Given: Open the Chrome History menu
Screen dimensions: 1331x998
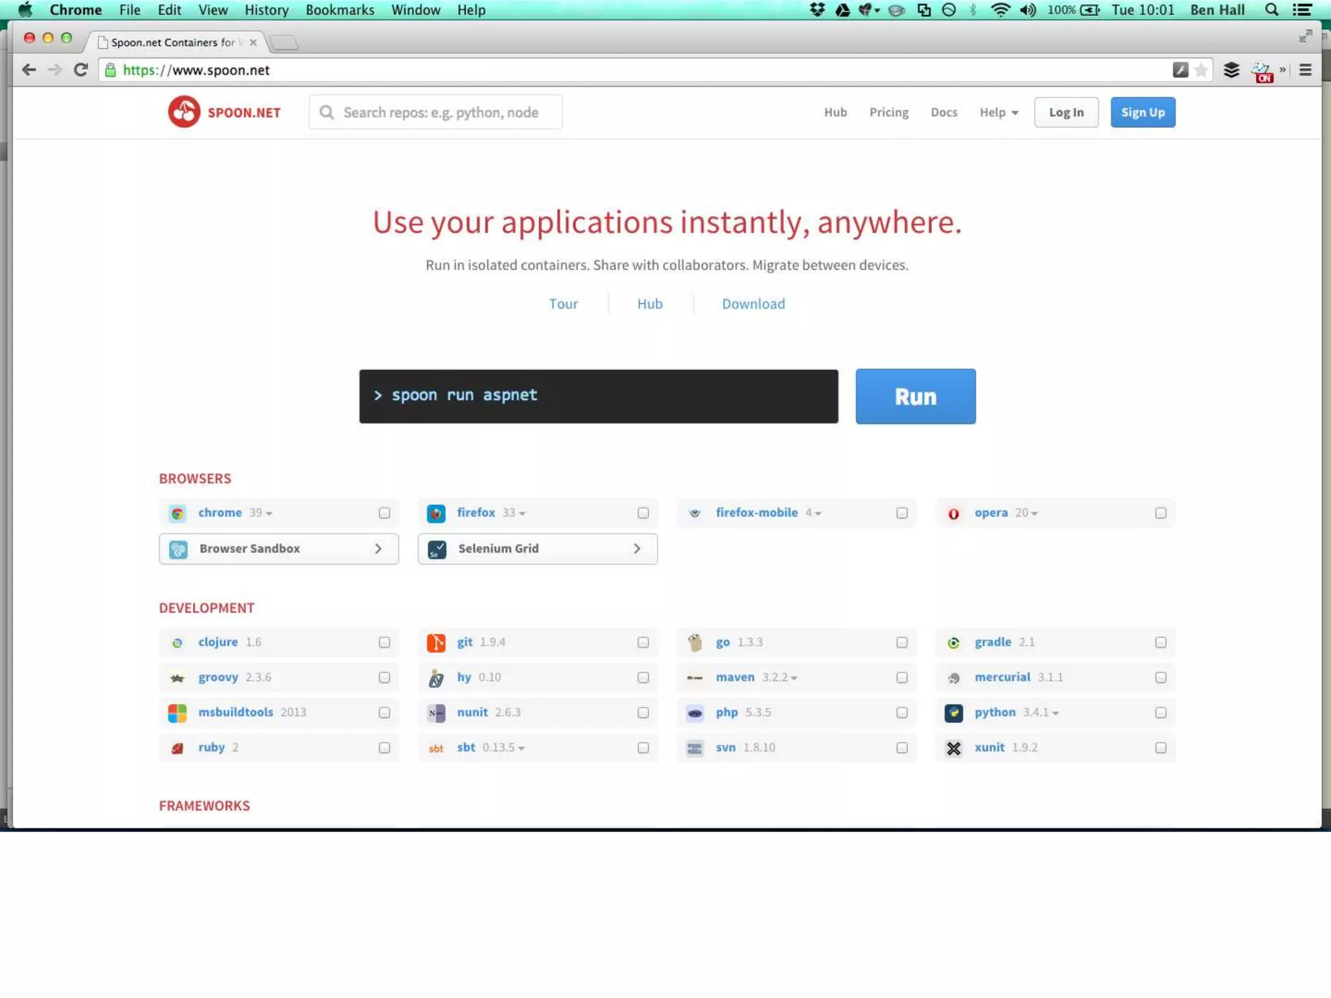Looking at the screenshot, I should [x=266, y=10].
